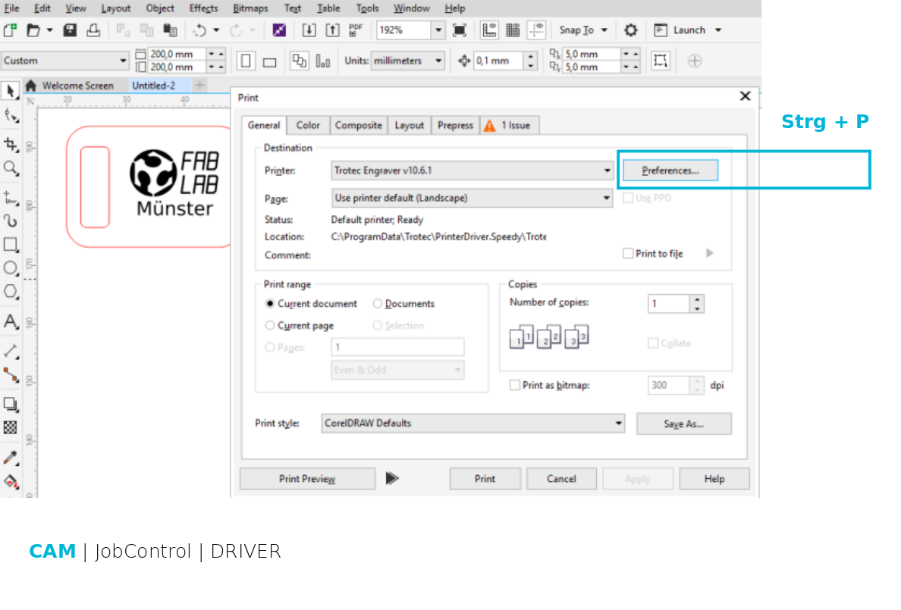The image size is (901, 610).
Task: Switch to the Composite tab
Action: [359, 125]
